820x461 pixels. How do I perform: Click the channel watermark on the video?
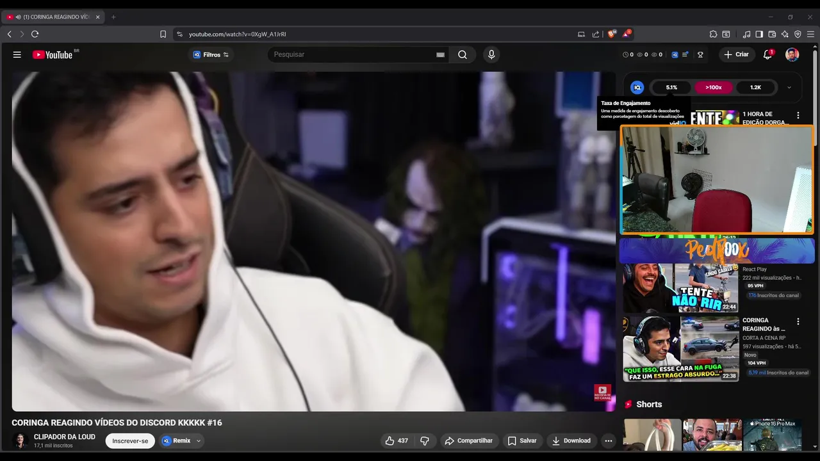point(602,392)
